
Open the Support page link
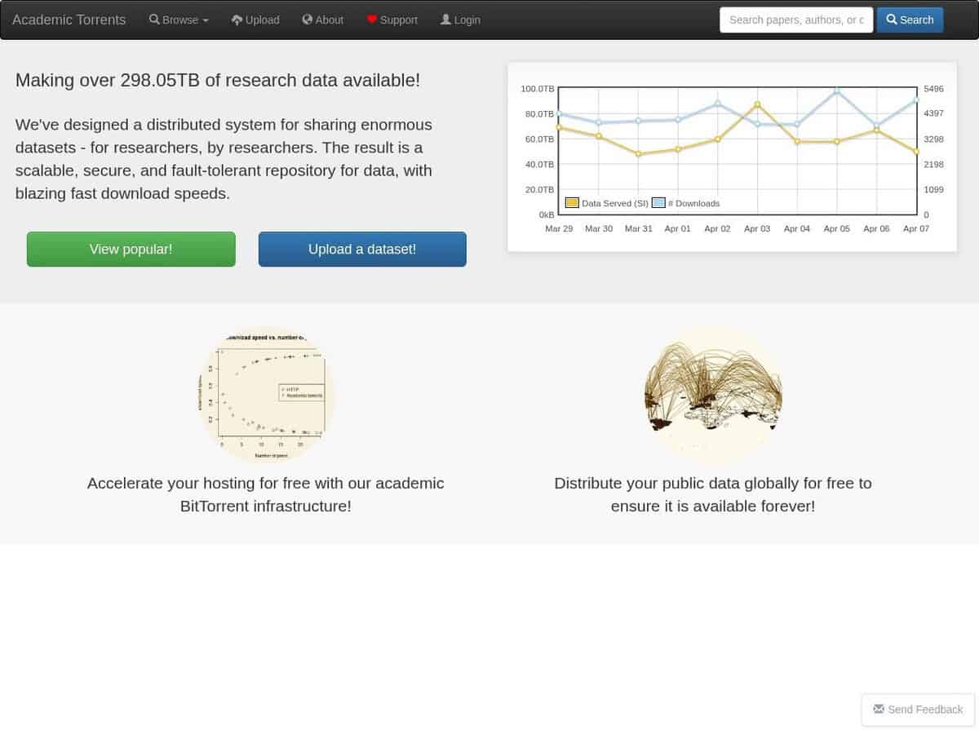[392, 20]
